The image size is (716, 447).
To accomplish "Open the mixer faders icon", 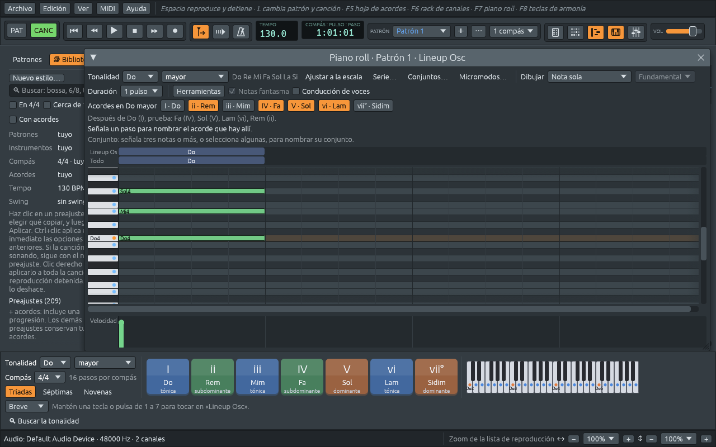I will [x=636, y=32].
